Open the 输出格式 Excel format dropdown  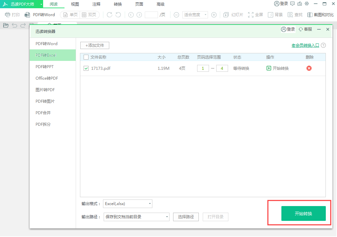tap(127, 204)
